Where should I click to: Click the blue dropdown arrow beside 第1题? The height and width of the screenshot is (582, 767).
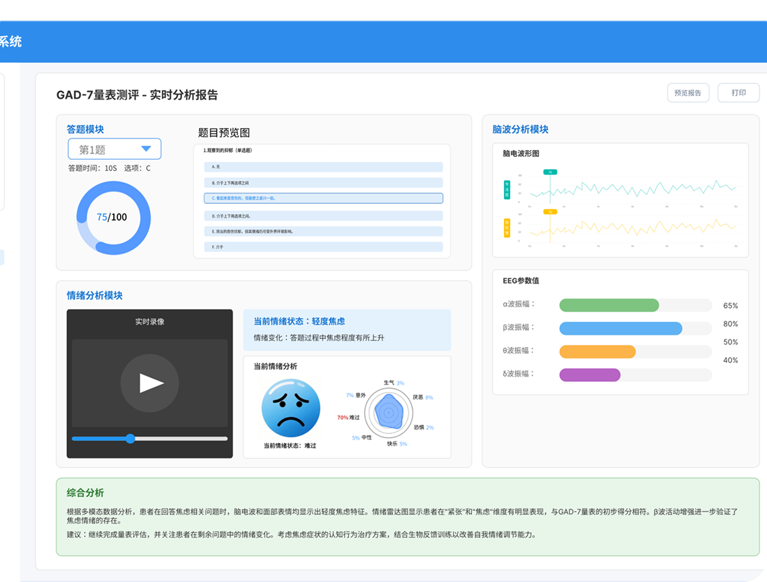(x=146, y=149)
